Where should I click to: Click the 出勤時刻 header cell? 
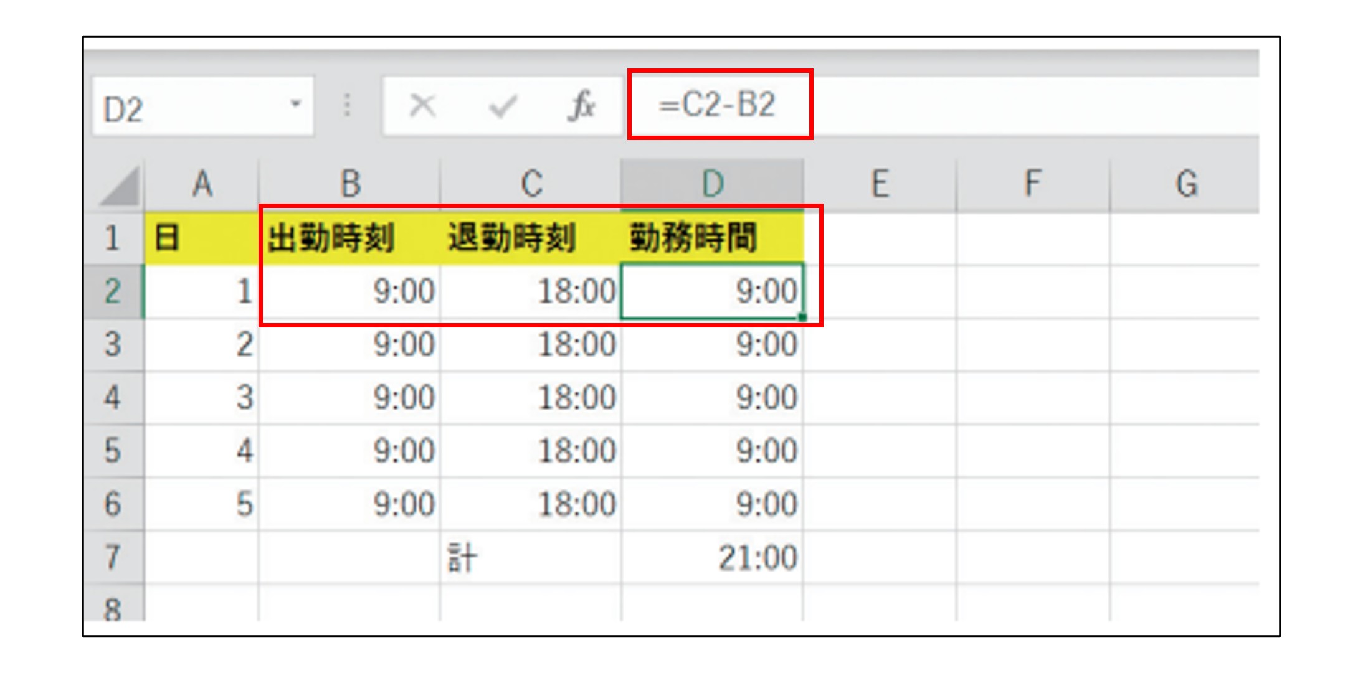coord(350,238)
